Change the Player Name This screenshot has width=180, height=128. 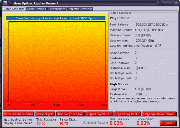pos(159,114)
